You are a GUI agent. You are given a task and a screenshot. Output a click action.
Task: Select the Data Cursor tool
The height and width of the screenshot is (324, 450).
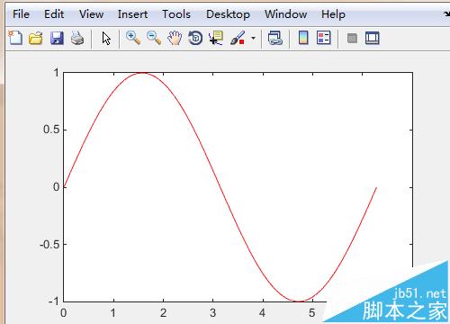click(216, 38)
